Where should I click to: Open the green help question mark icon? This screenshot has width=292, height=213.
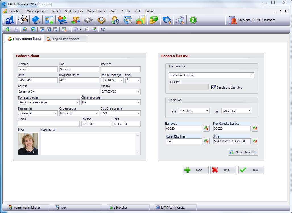pos(193,20)
